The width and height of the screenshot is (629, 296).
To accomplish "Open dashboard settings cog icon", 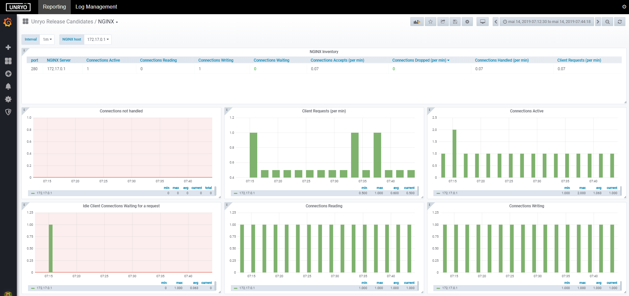I will (x=467, y=22).
